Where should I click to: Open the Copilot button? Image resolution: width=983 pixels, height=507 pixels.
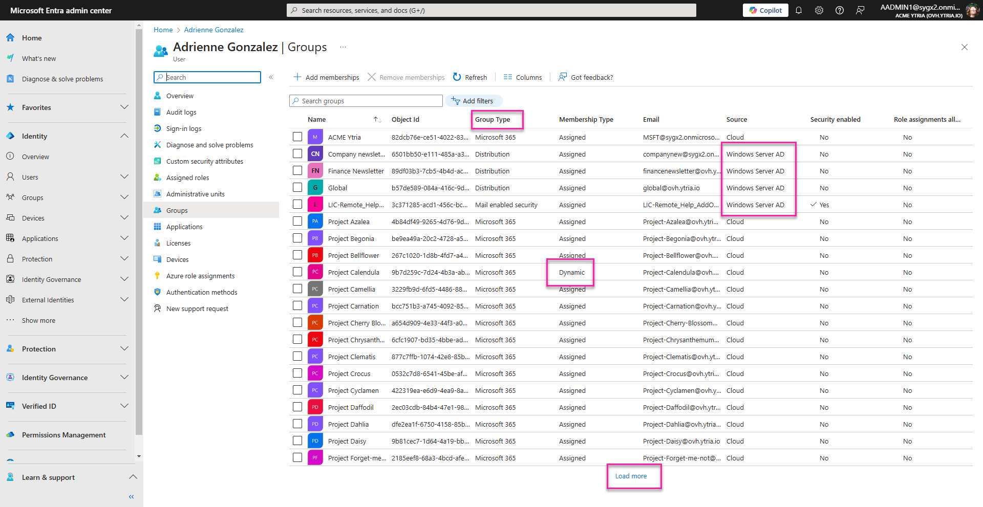click(765, 10)
